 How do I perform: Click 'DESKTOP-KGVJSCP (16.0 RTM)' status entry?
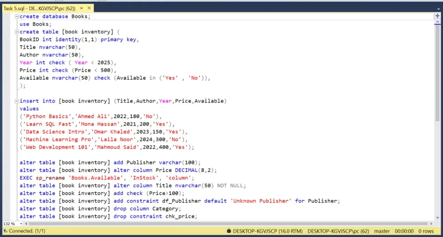[268, 231]
